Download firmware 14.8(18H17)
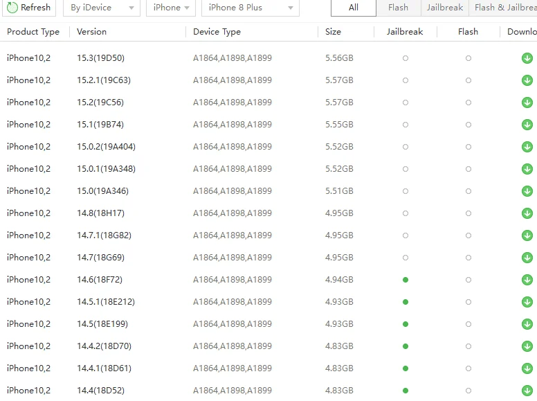The width and height of the screenshot is (537, 401). point(527,213)
